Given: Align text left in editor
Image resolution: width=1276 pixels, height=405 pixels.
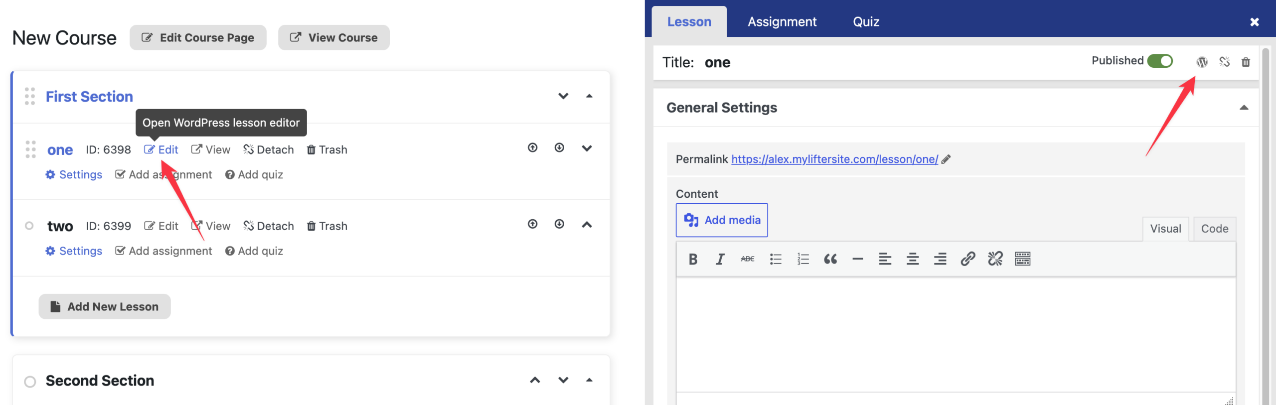Looking at the screenshot, I should tap(885, 259).
